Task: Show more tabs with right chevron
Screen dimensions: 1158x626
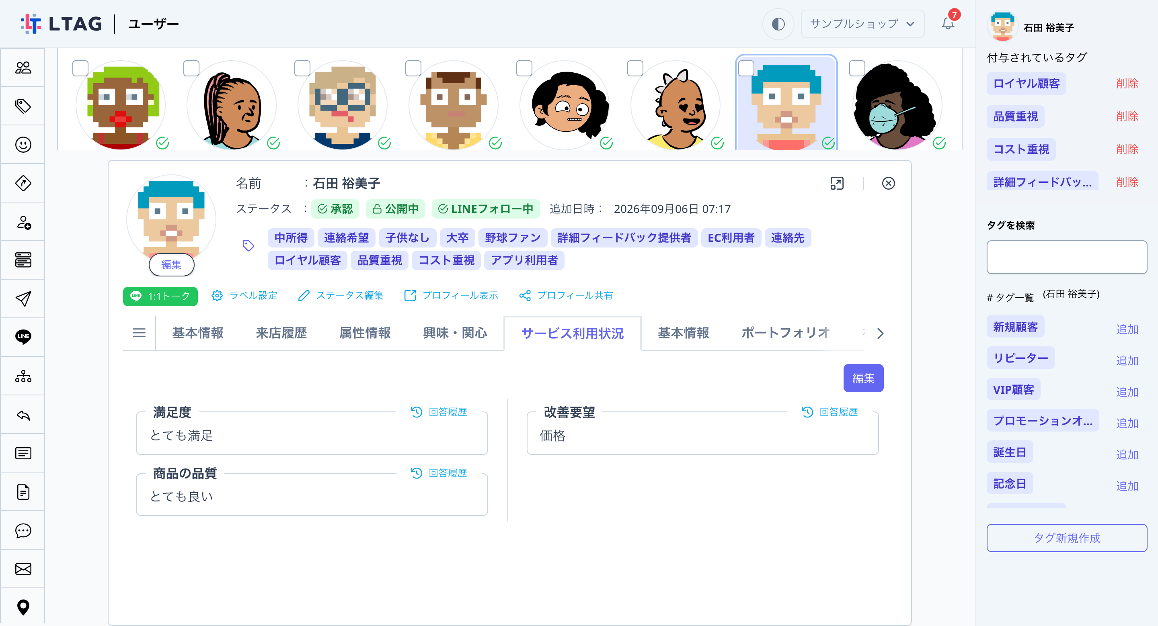Action: point(880,333)
